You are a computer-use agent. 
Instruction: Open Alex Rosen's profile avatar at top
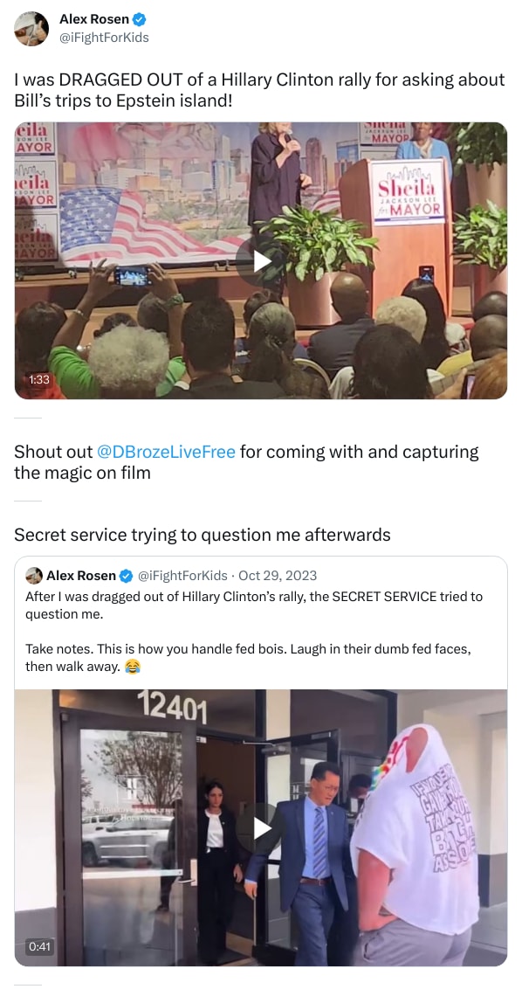(31, 29)
